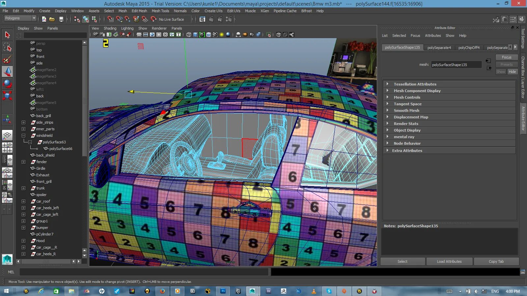Expand the side_strips node
527x296 pixels.
click(23, 122)
